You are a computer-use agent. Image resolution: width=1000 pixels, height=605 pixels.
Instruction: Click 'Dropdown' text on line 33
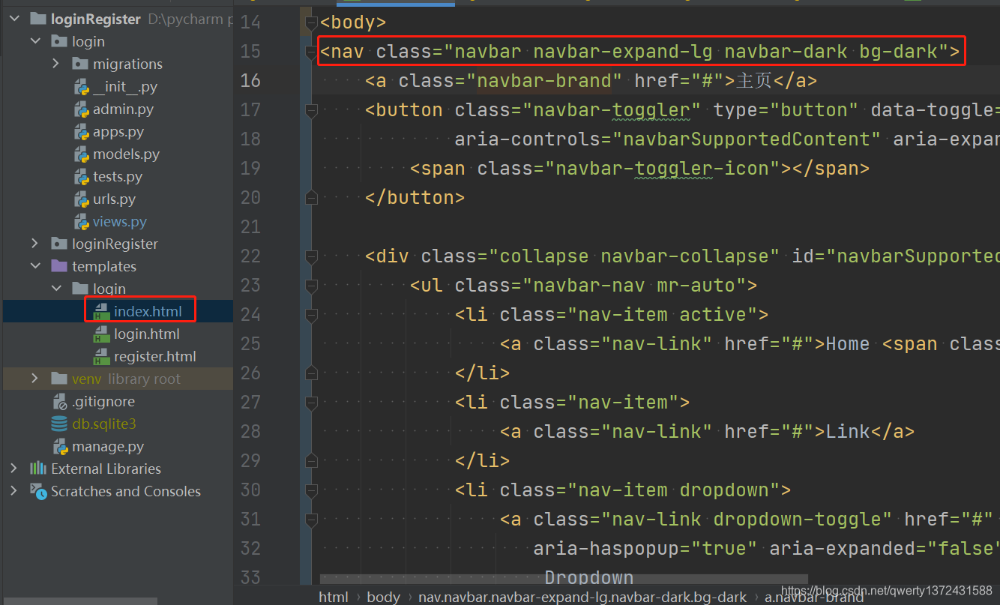589,578
